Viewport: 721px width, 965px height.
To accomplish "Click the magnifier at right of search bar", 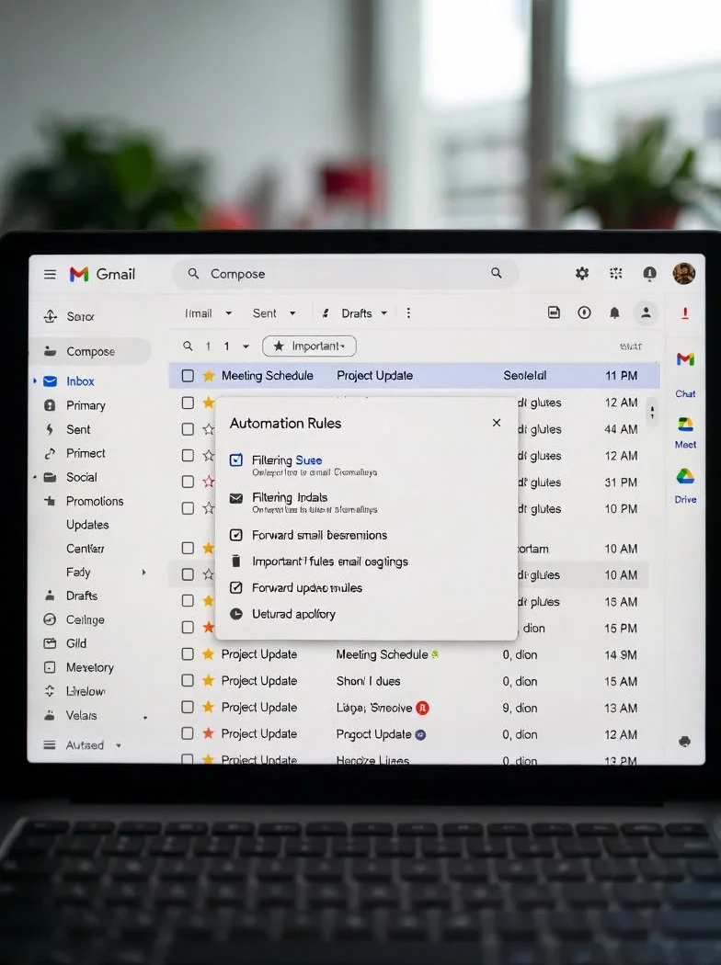I will (497, 273).
